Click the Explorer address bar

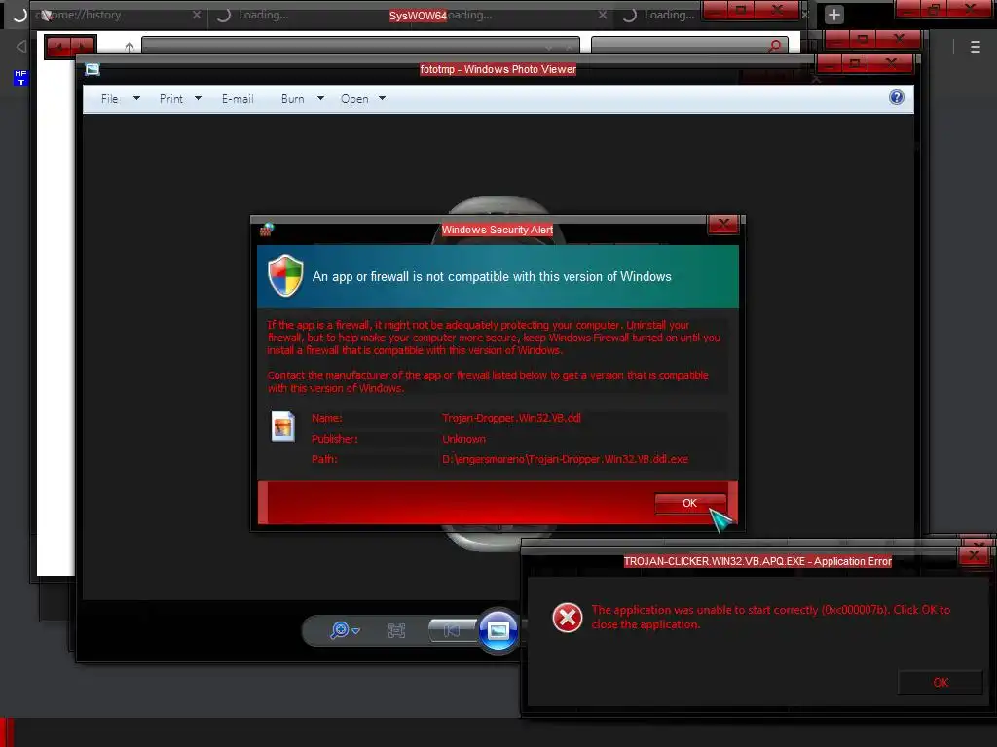360,46
